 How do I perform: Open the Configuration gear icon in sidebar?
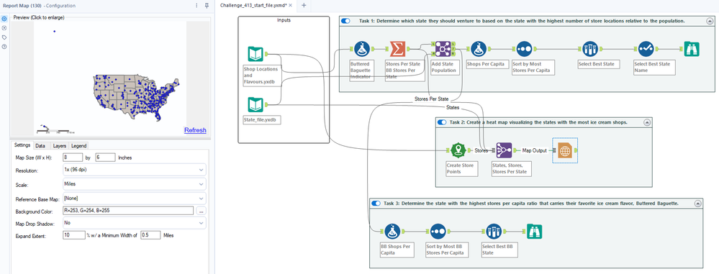[4, 19]
